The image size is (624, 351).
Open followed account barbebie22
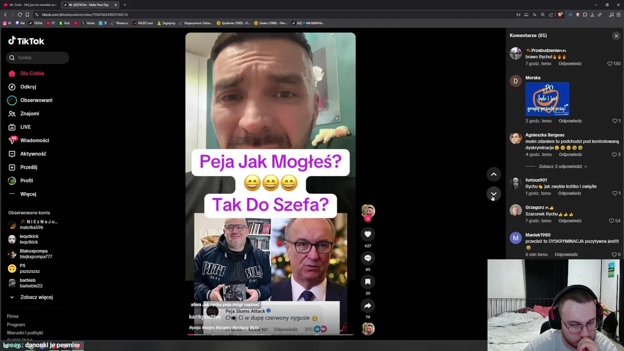coord(25,283)
